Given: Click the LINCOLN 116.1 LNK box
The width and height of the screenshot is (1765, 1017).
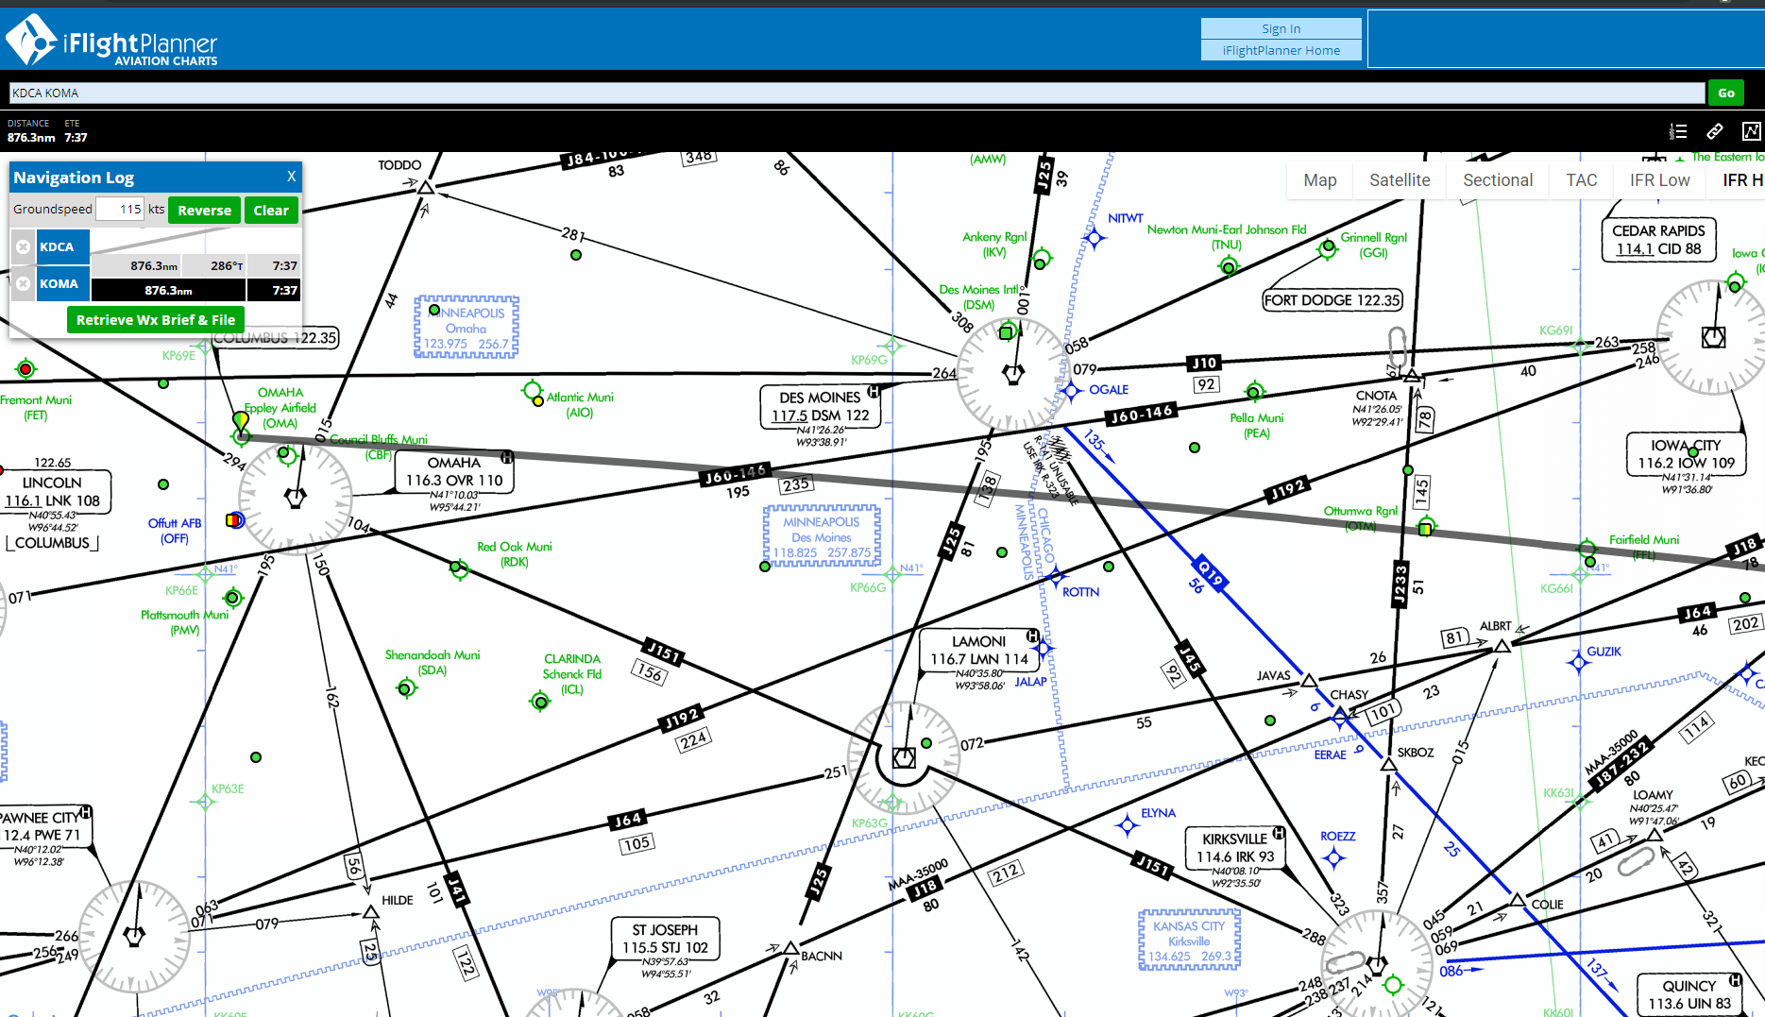Looking at the screenshot, I should pos(54,491).
